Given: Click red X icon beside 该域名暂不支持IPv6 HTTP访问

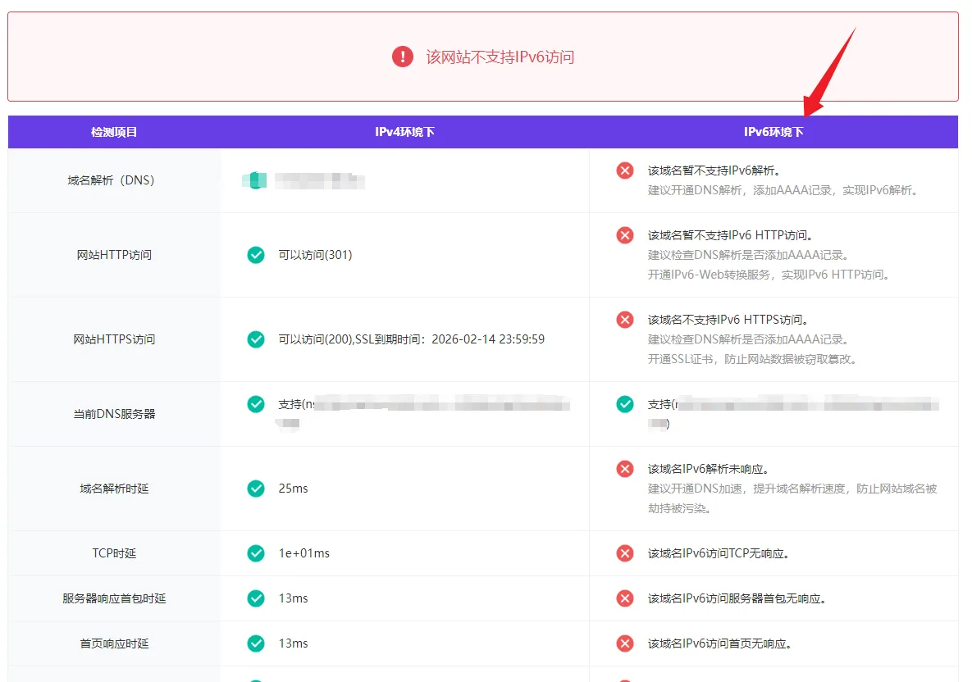Looking at the screenshot, I should point(625,235).
